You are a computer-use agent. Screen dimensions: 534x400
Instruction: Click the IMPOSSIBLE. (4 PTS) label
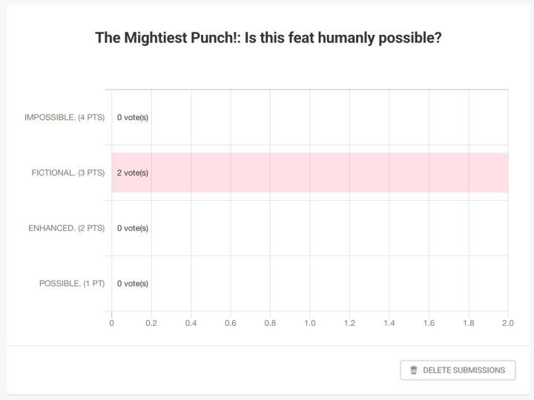coord(65,117)
